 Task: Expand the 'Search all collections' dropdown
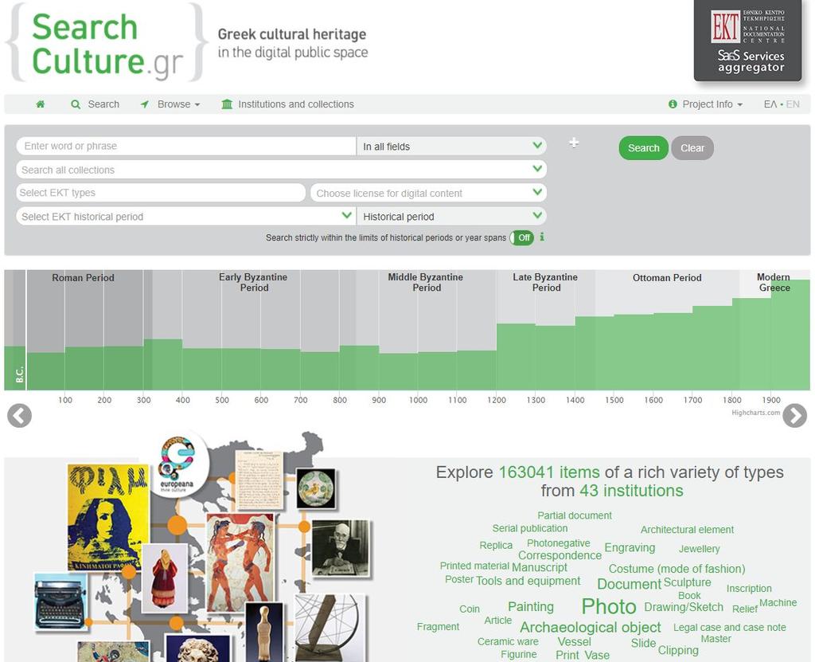coord(281,170)
